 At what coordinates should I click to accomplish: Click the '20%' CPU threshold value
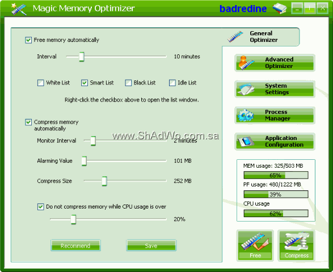(x=179, y=219)
